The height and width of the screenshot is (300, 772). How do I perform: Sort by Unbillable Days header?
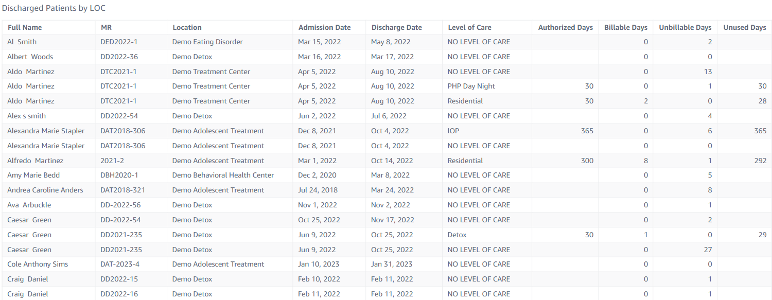click(x=685, y=27)
